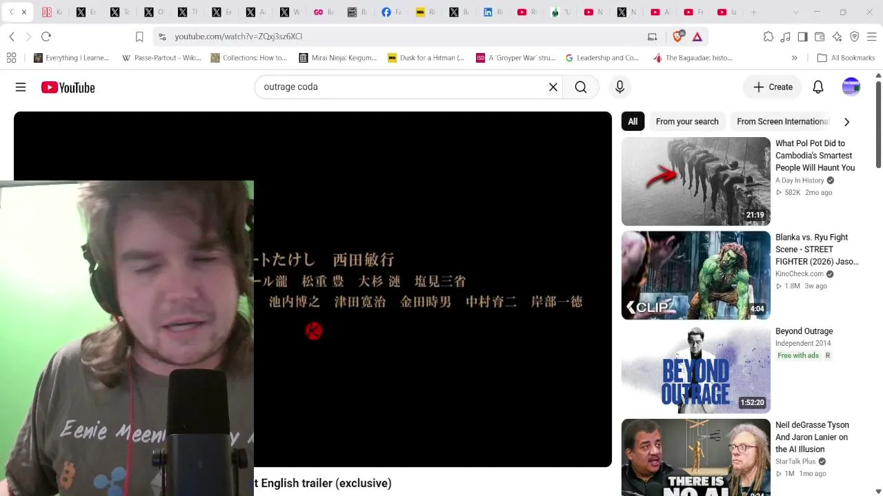Switch to the yellow IMDb tab

425,12
